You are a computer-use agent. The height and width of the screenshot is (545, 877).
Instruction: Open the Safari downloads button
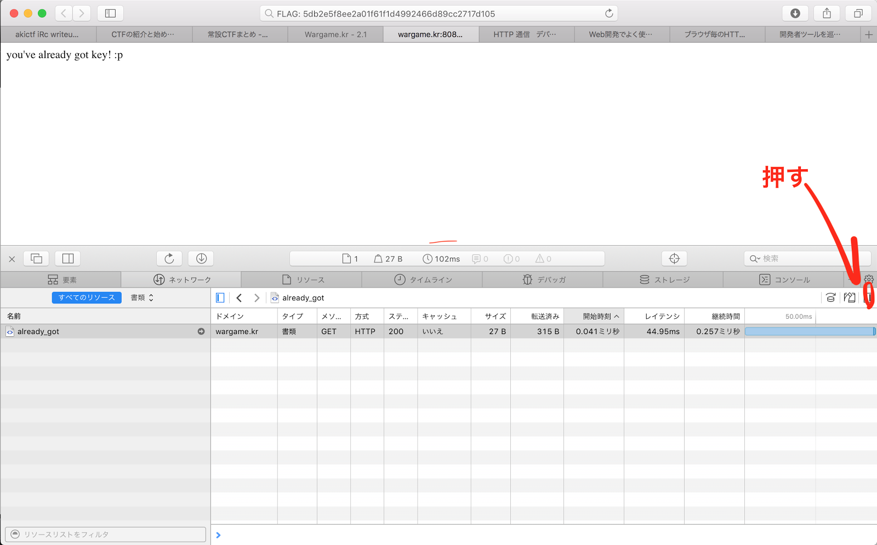pos(795,13)
